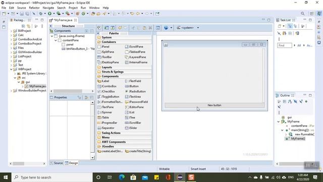The image size is (323, 182).
Task: Click the Save toolbar icon
Action: tap(22, 14)
